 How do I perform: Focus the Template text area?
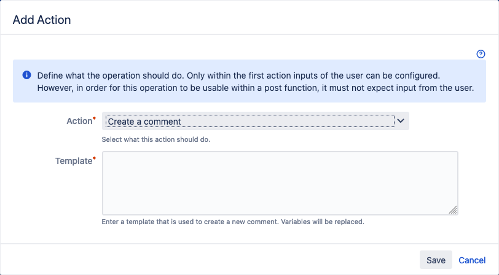(x=280, y=183)
